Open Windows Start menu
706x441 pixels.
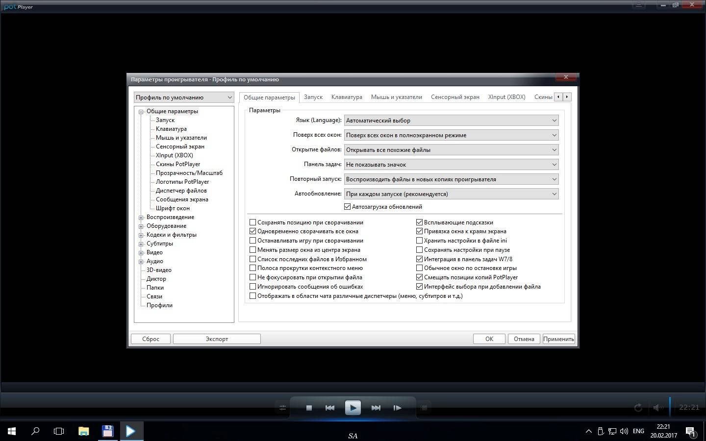12,431
